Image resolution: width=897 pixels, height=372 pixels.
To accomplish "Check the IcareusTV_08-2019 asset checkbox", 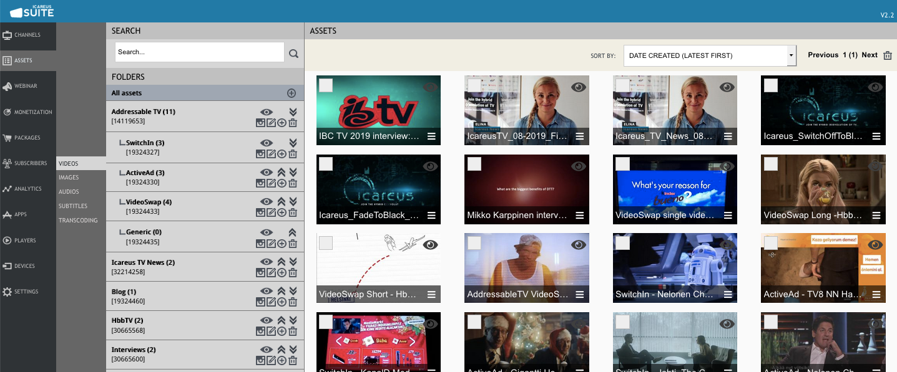I will point(474,85).
